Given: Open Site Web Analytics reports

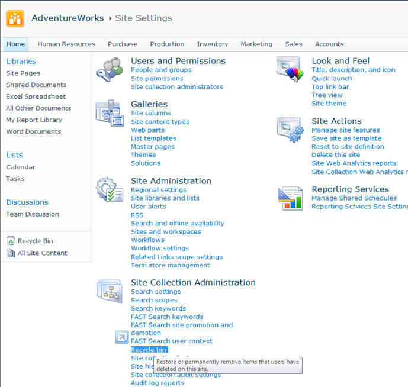Looking at the screenshot, I should 354,163.
